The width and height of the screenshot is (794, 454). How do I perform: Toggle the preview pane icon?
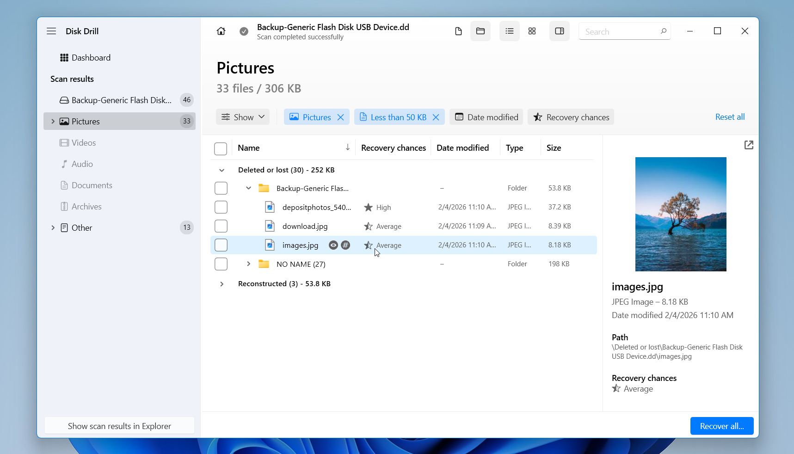(559, 31)
